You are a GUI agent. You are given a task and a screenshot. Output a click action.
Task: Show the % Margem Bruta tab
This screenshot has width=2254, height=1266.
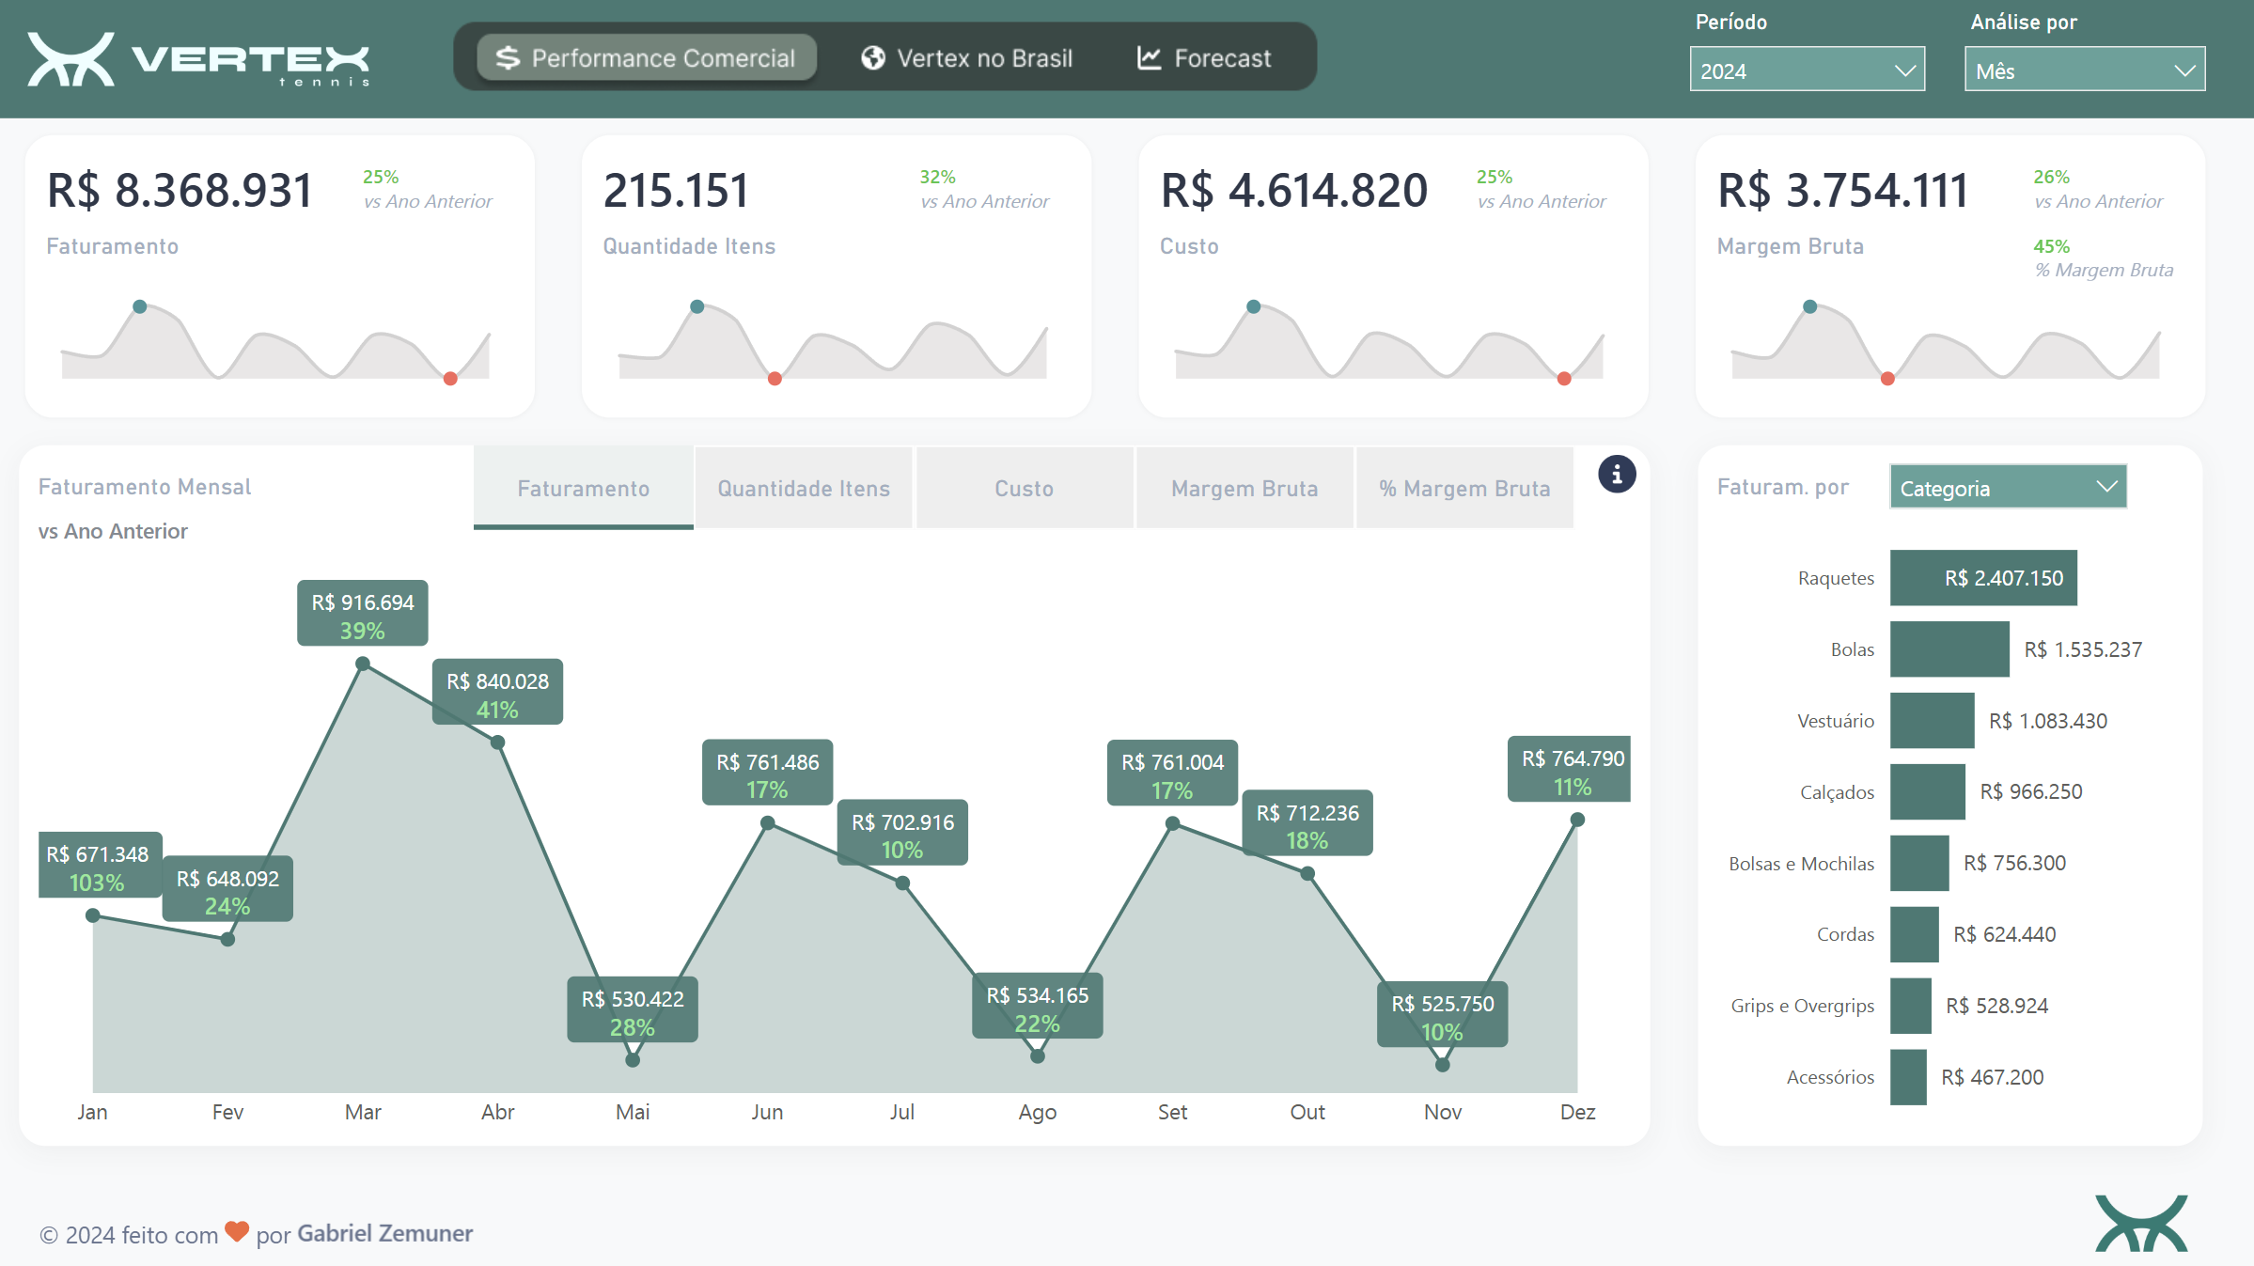(x=1464, y=489)
